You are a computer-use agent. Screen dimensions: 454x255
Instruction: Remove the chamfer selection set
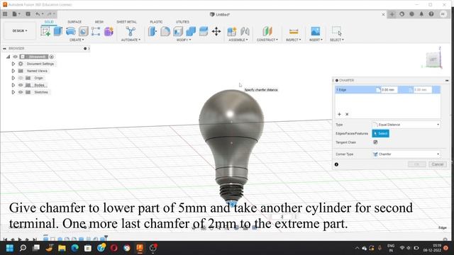pos(347,114)
